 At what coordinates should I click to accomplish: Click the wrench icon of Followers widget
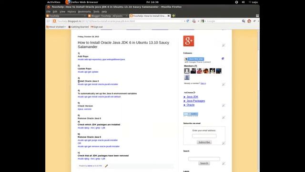224,84
